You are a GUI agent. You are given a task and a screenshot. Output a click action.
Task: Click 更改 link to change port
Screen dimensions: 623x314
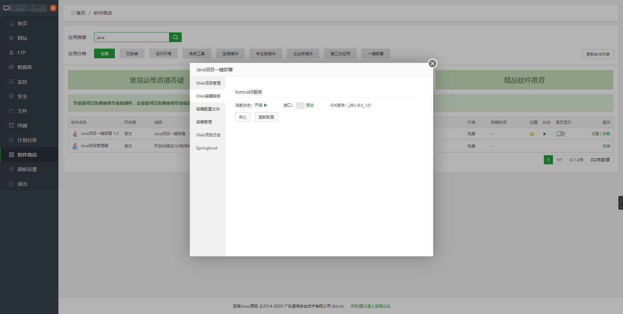click(x=310, y=105)
